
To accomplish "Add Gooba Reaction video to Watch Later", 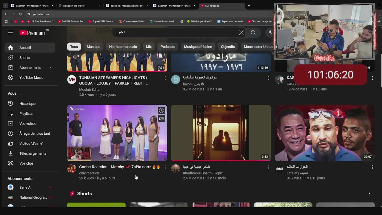I will 161,110.
